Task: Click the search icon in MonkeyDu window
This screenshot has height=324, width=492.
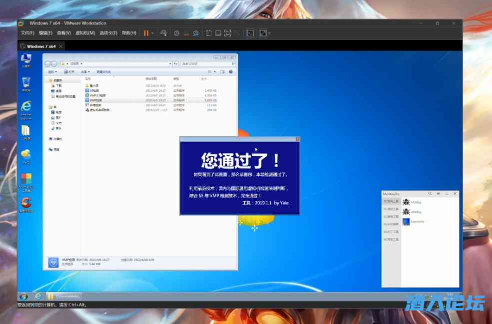Action: click(430, 194)
